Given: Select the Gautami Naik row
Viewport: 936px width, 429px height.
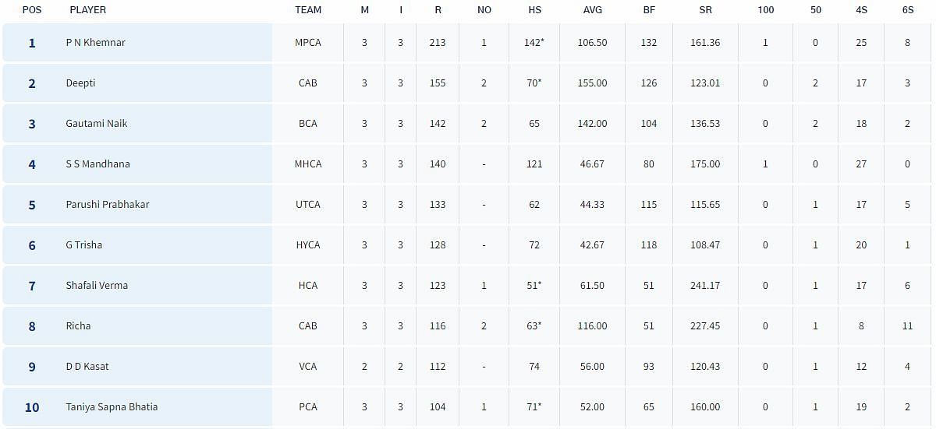Looking at the screenshot, I should click(96, 124).
